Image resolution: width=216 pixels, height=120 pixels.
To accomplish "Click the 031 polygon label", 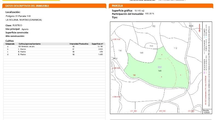I will coord(160,67).
